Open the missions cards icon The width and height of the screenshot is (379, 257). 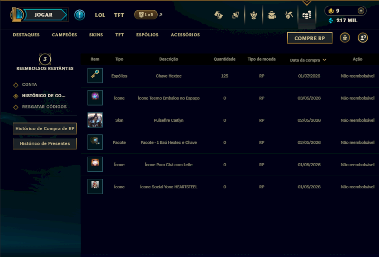pyautogui.click(x=235, y=15)
